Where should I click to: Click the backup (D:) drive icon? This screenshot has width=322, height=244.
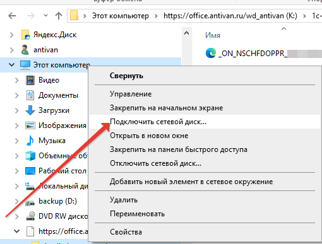coord(30,202)
